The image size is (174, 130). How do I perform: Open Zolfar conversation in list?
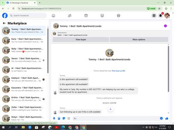23,109
